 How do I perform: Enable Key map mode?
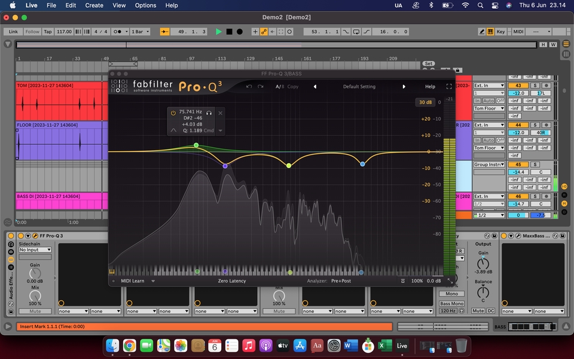pyautogui.click(x=500, y=32)
